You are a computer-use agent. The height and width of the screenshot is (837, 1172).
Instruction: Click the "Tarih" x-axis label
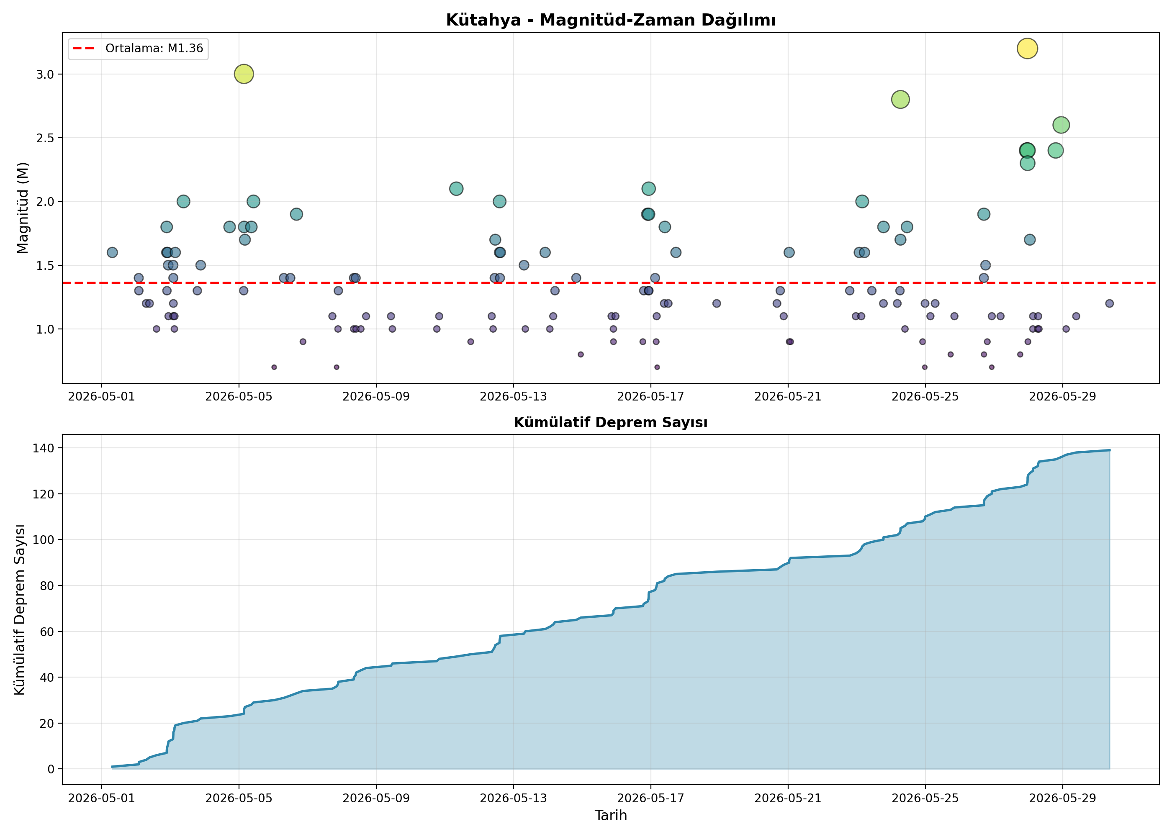(611, 815)
